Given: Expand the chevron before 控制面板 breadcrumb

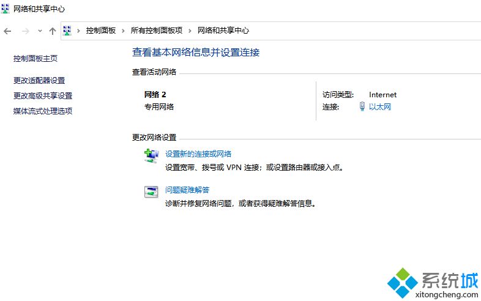Looking at the screenshot, I should click(x=78, y=31).
